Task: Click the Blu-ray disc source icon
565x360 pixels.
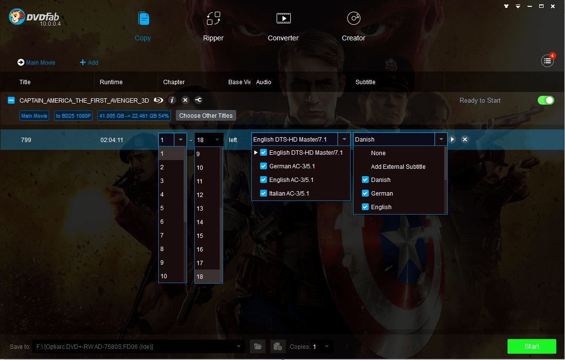Action: tap(159, 100)
